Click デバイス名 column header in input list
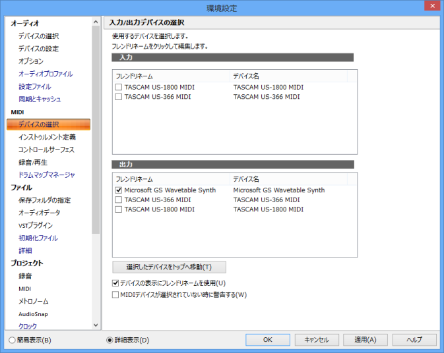 (288, 76)
